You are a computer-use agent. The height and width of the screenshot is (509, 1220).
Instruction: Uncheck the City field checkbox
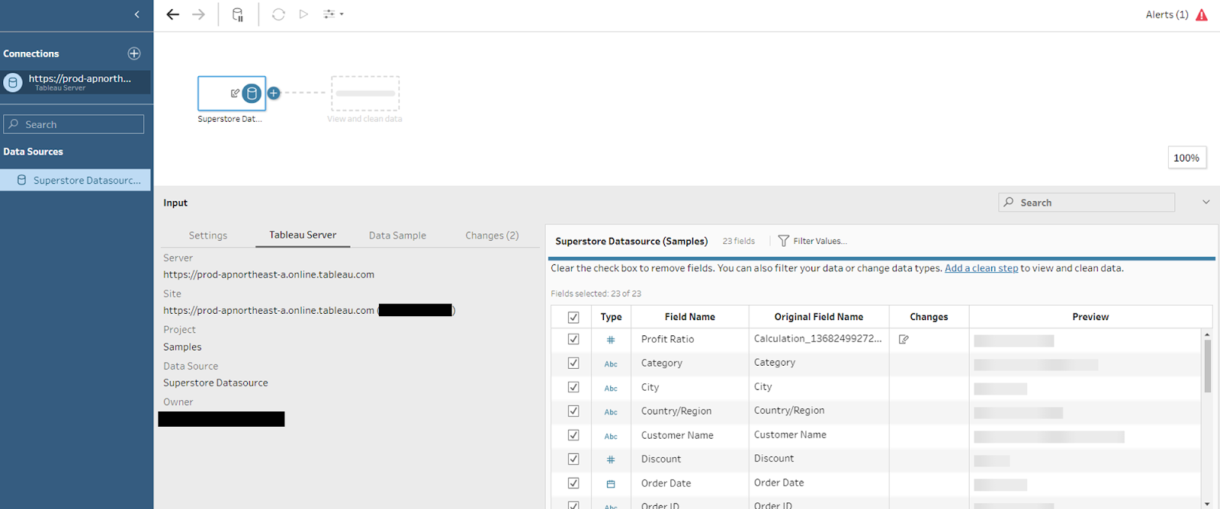click(573, 387)
